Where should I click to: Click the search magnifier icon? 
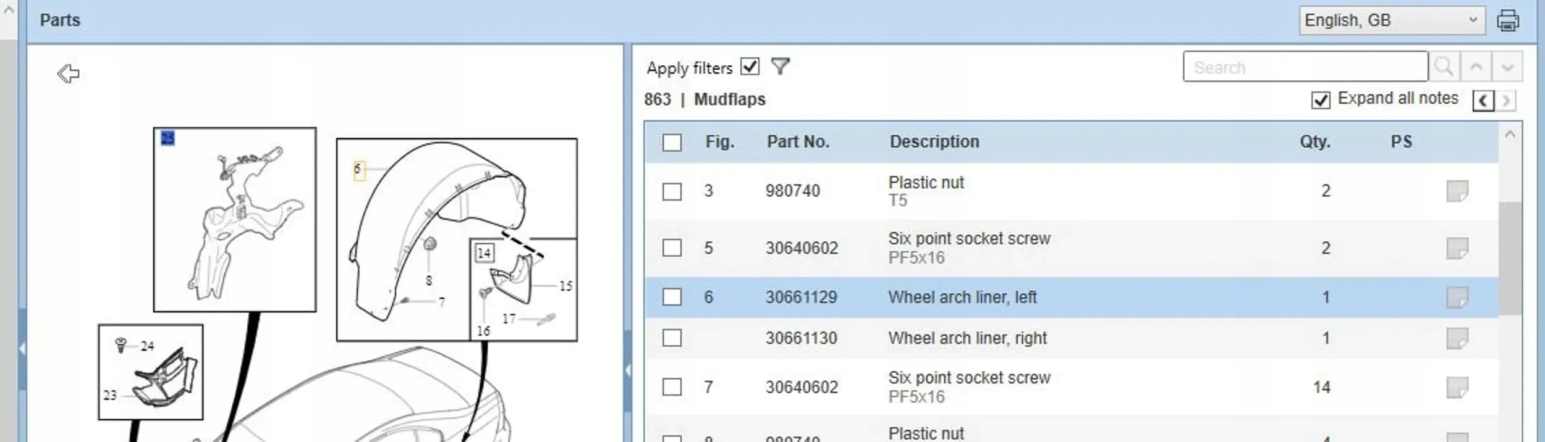[x=1444, y=67]
